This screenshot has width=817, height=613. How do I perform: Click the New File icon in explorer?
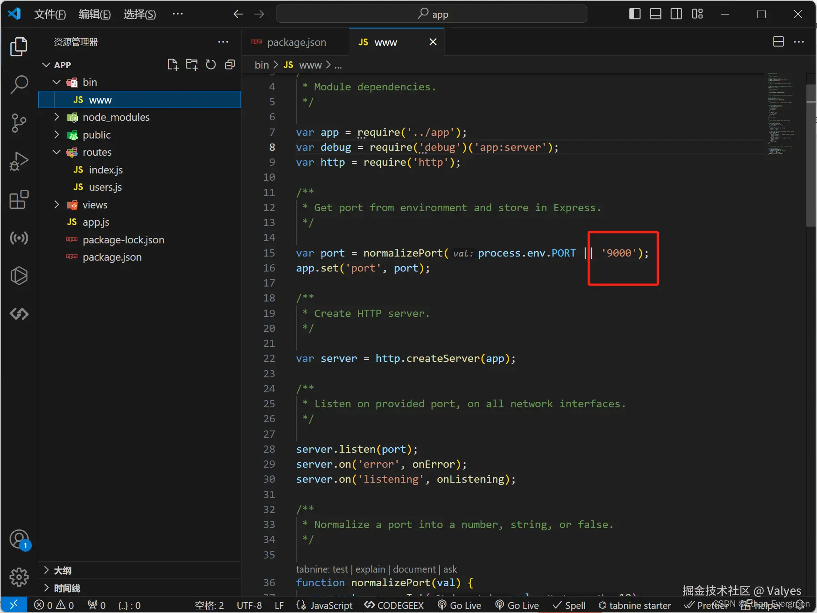tap(173, 65)
